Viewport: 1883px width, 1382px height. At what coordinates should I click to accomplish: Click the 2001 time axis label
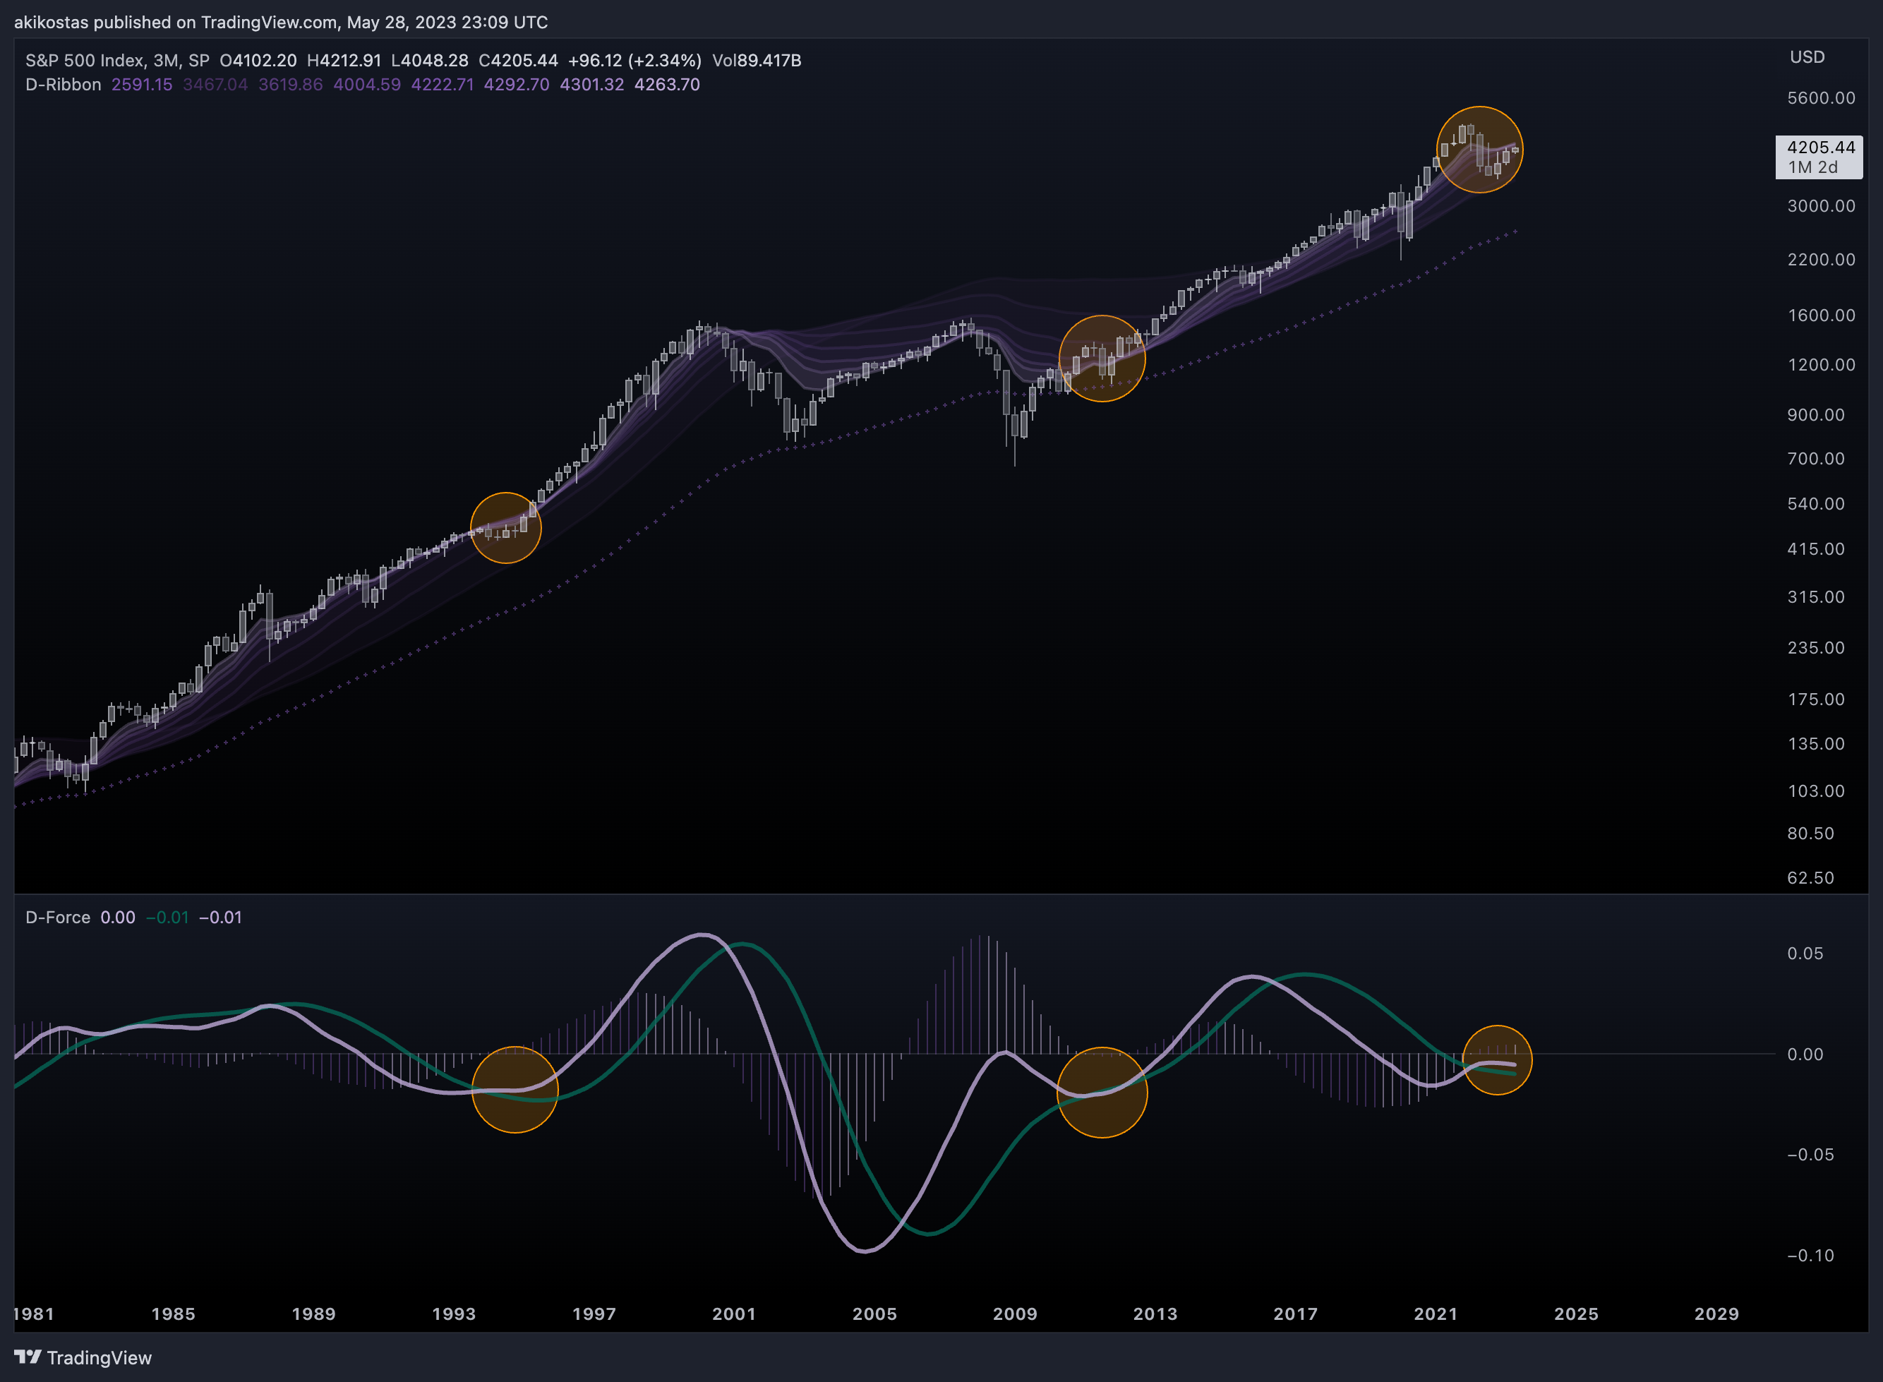coord(735,1314)
